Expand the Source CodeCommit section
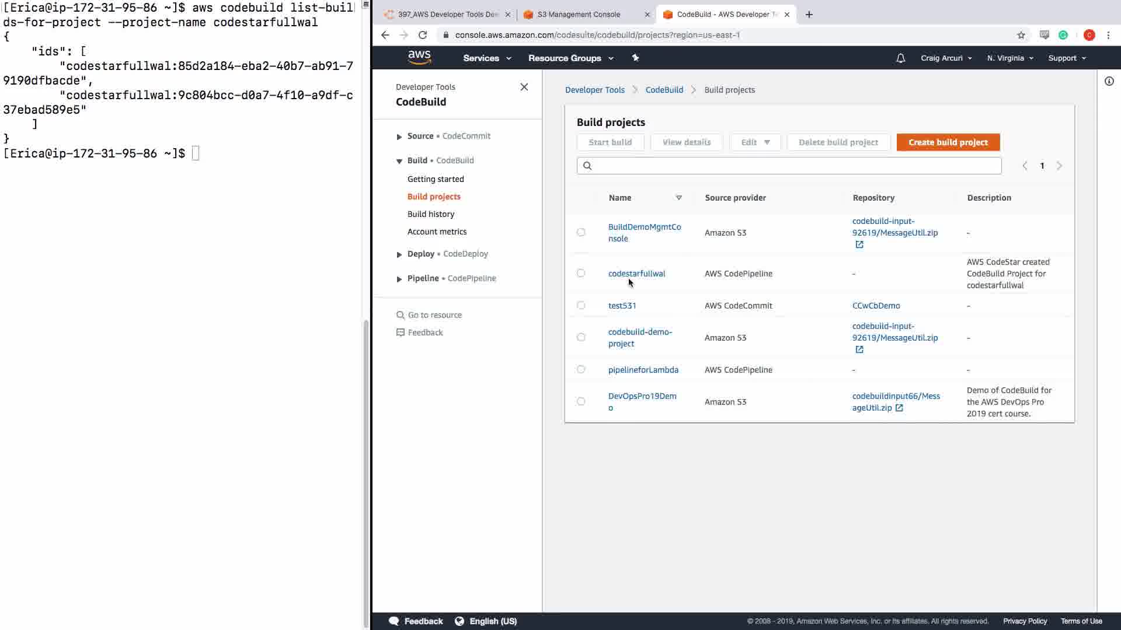 pos(399,136)
